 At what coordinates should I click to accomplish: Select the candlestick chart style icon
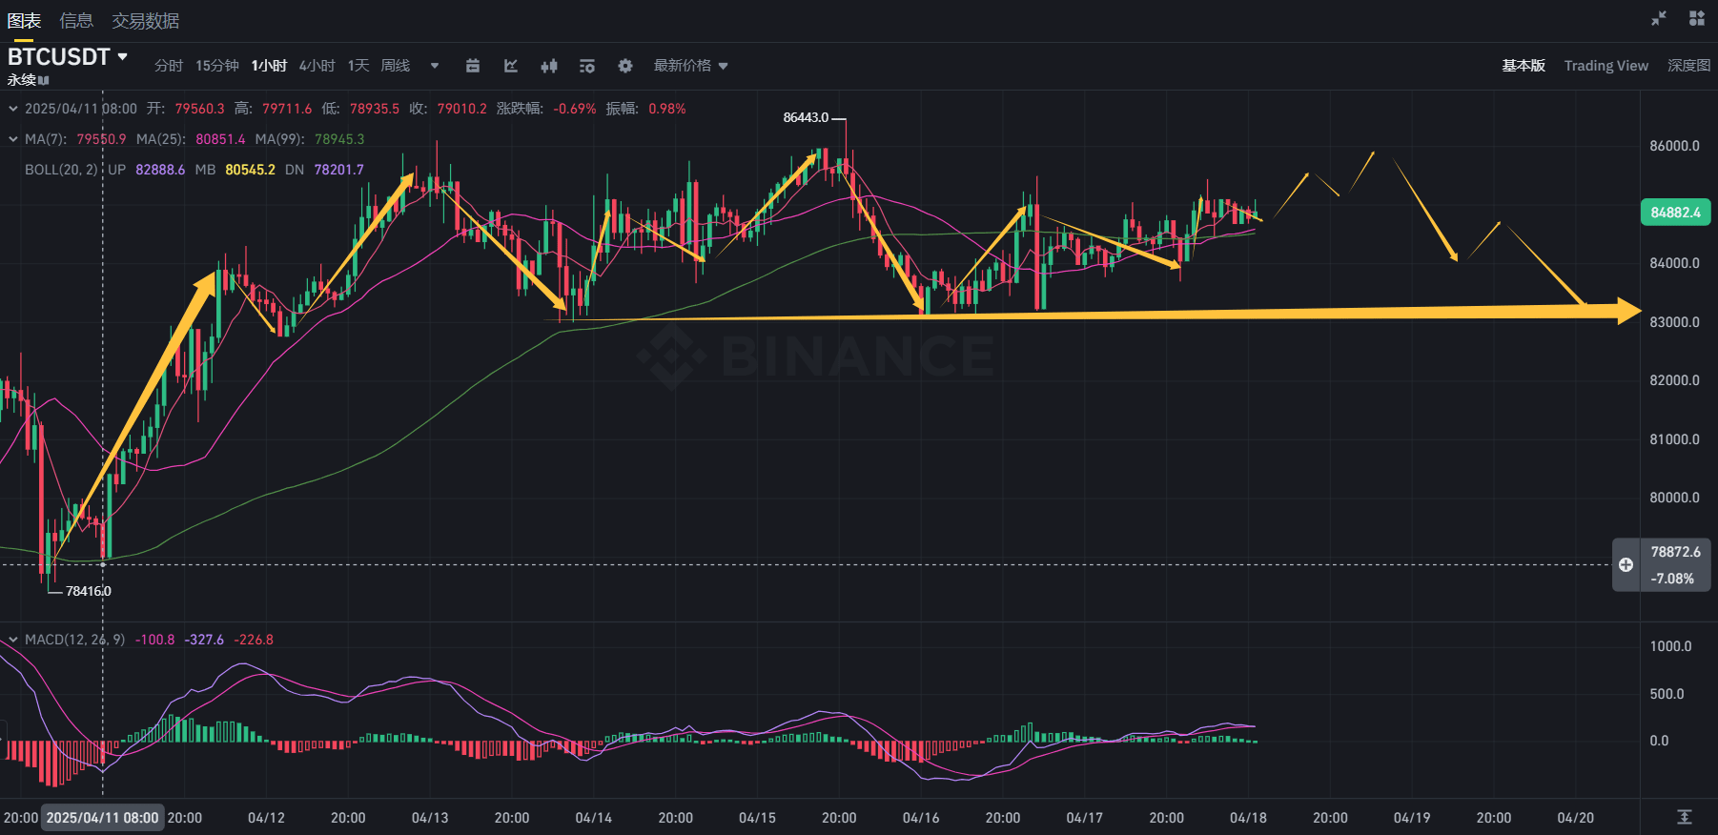549,66
